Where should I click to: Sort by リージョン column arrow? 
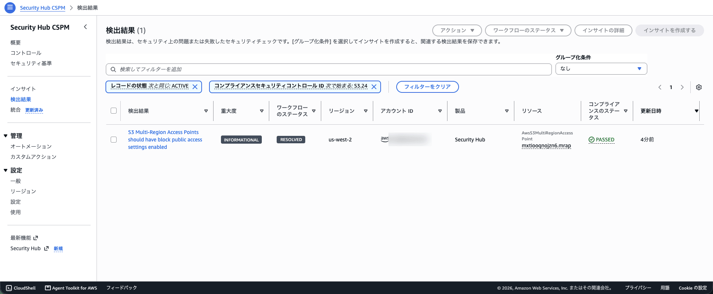[x=366, y=111]
